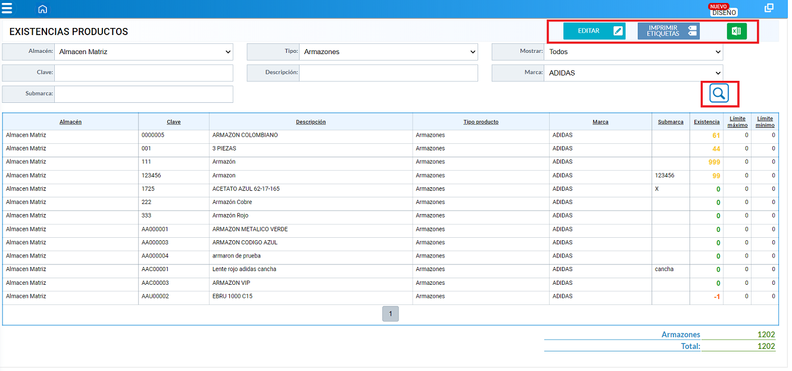Select ARMAZON CODIGO AZUL description

coord(245,243)
